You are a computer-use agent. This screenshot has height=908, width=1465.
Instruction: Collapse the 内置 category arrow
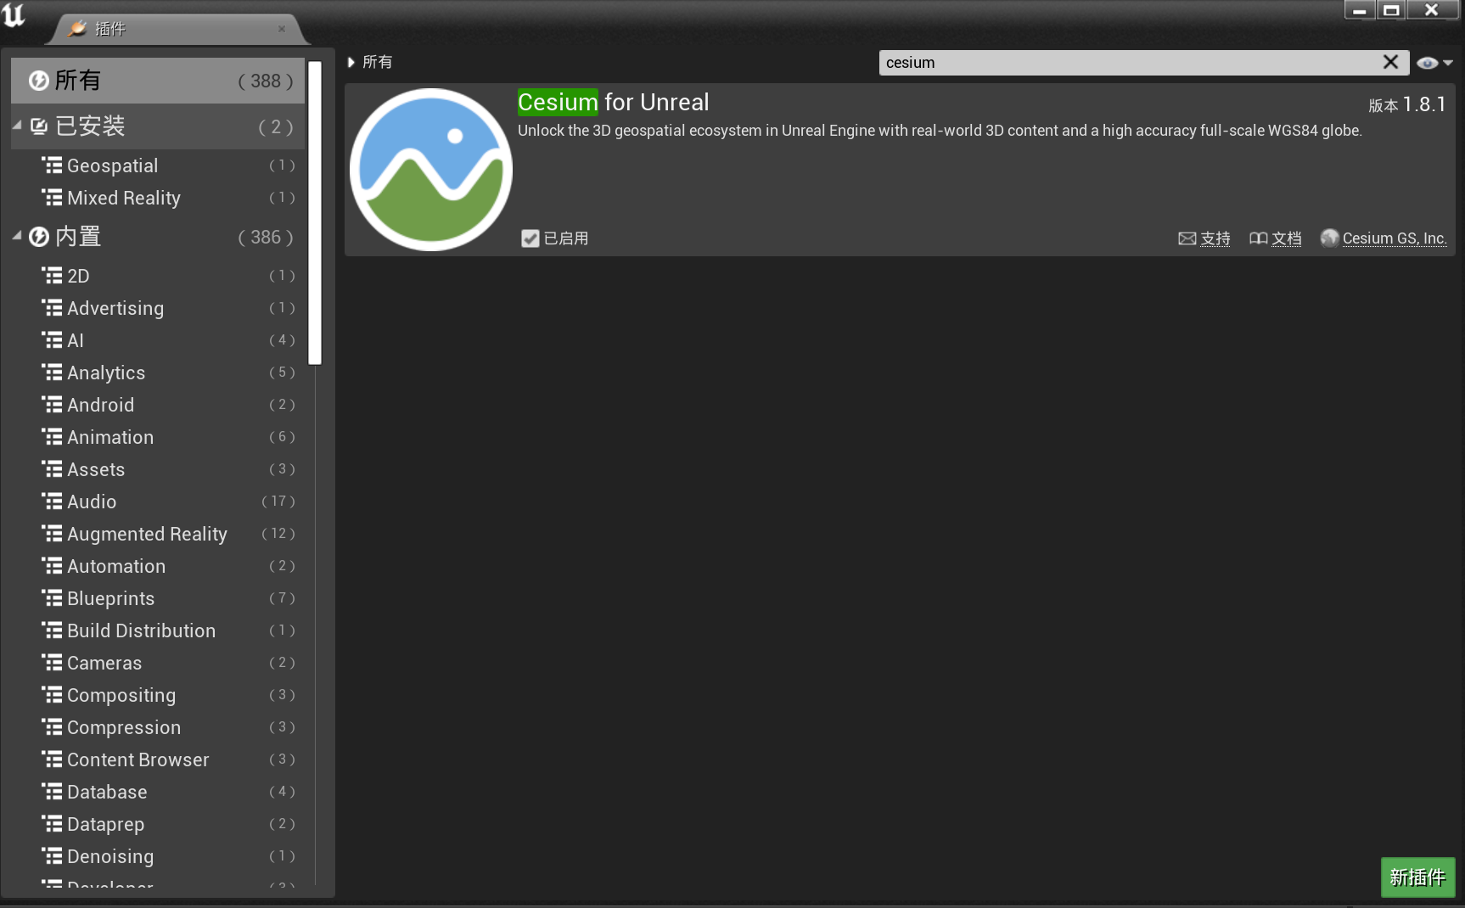point(17,235)
